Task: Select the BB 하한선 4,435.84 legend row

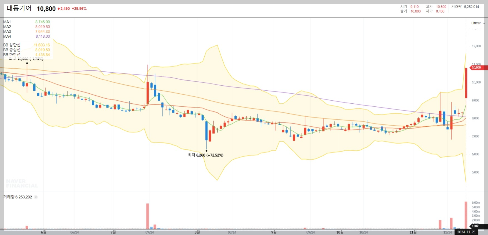Action: [26, 55]
